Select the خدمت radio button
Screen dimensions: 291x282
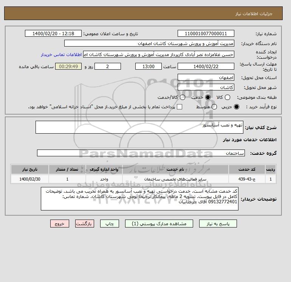click(x=208, y=97)
